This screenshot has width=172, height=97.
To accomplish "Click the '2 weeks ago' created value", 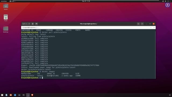I will click(67, 76).
